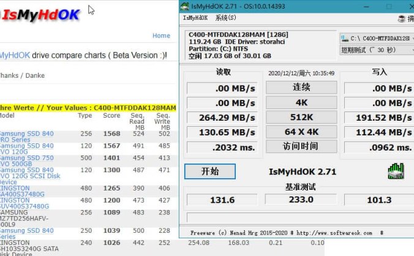Screen dimensions: 414x256
Task: Click the yellow Your Values C400-MTFDDAK128MAM heading
Action: pos(88,108)
